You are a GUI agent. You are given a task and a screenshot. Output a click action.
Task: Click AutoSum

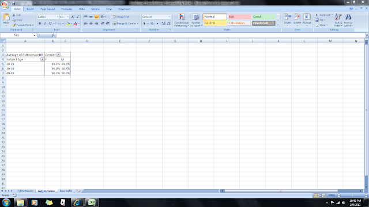pos(324,15)
